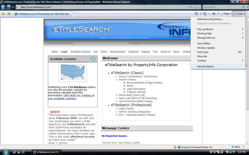Expand the zoom level dropdown arrow
Image resolution: width=249 pixels, height=155 pixels.
coord(244,147)
